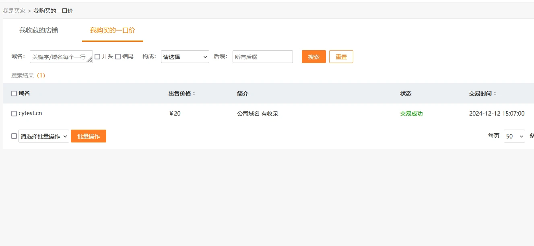Select all rows via header 域名 checkbox
This screenshot has height=246, width=534.
point(14,94)
